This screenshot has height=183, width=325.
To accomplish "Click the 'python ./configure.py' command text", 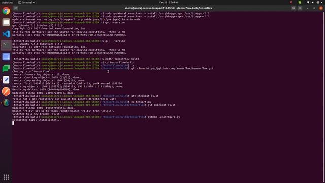I will point(164,117).
